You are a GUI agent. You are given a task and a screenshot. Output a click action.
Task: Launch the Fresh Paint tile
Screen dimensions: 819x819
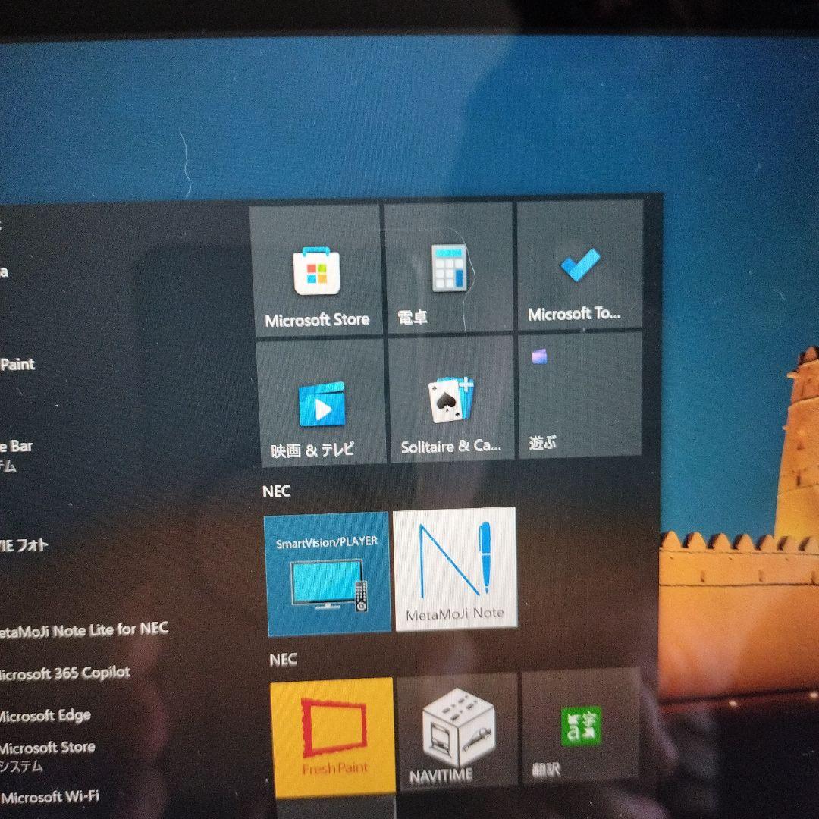click(x=333, y=736)
